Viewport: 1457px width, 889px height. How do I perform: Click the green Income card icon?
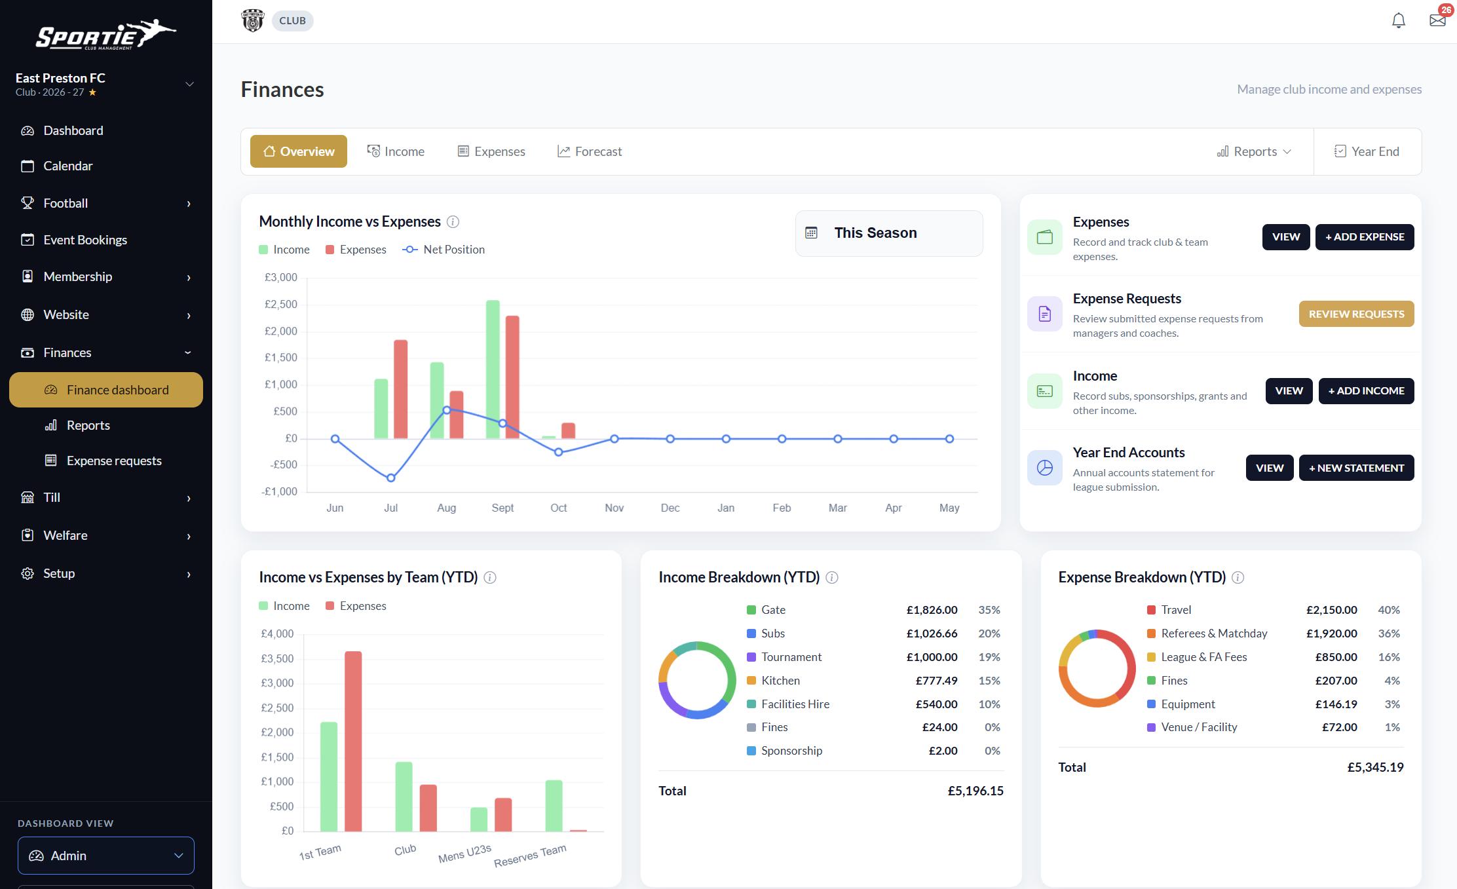pyautogui.click(x=1045, y=391)
